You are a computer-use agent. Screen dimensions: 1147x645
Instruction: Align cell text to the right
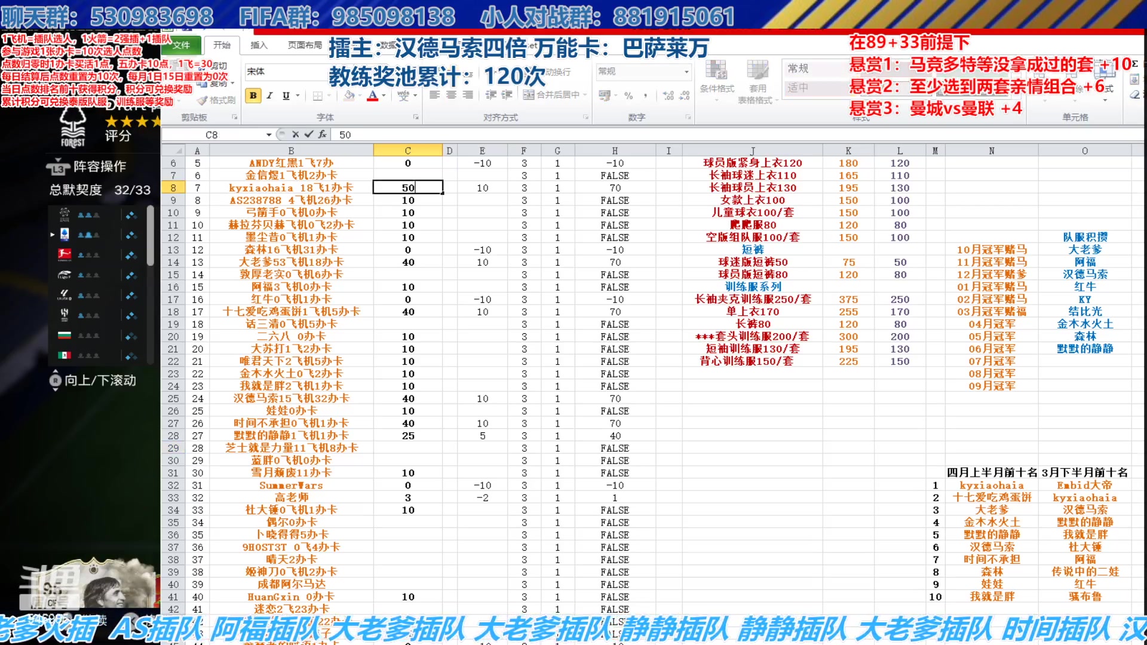point(468,95)
